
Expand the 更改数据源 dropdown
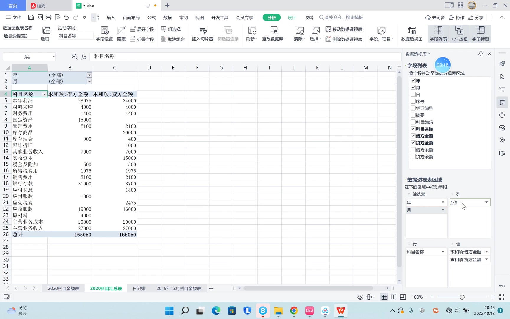click(x=274, y=39)
